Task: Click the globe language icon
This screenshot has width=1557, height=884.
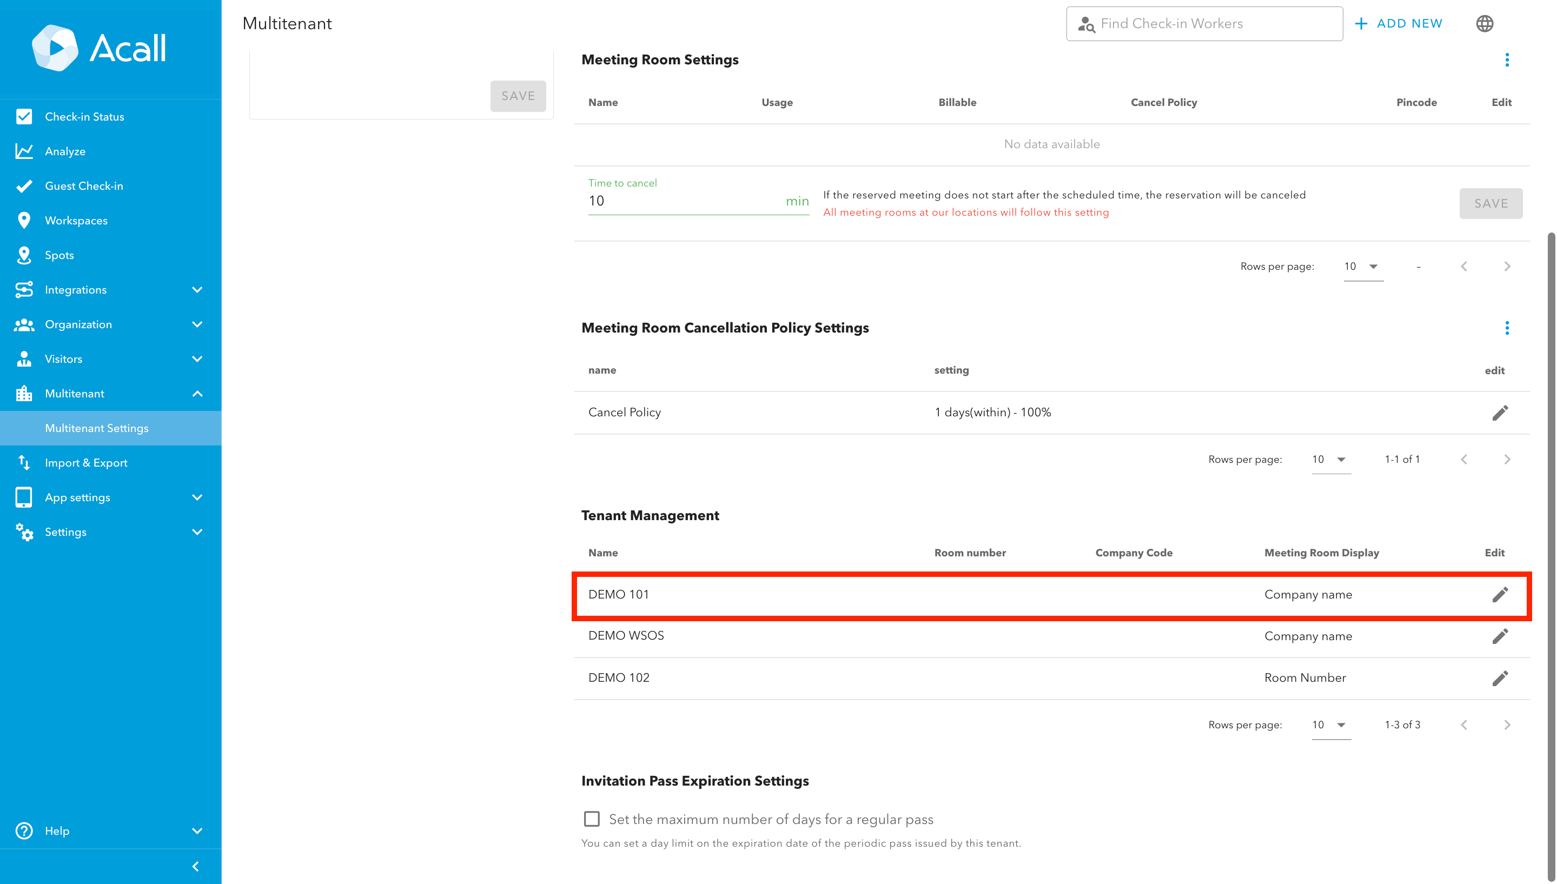Action: point(1484,24)
